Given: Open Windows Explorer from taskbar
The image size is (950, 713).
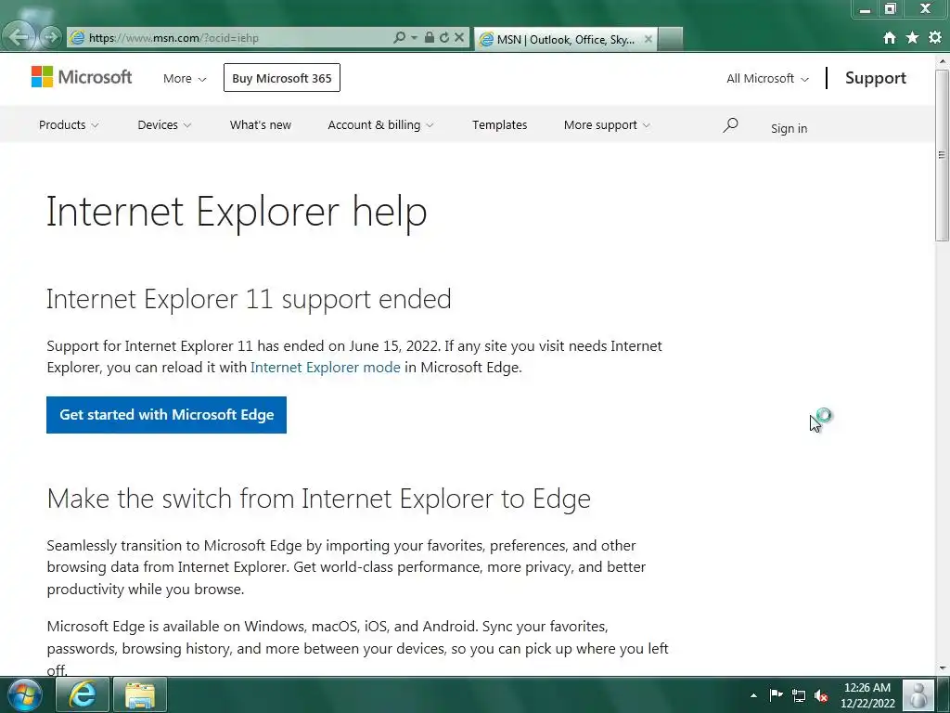Looking at the screenshot, I should pyautogui.click(x=140, y=694).
